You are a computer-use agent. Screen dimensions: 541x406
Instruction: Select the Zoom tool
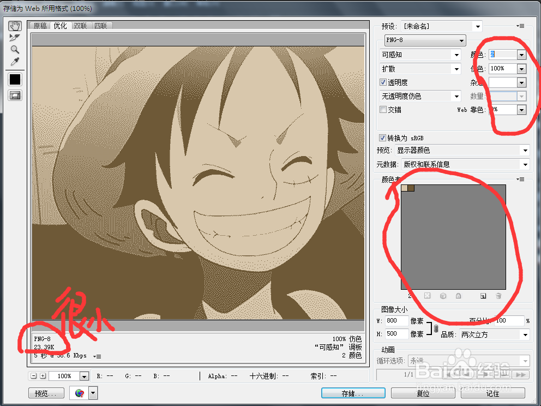(x=15, y=49)
